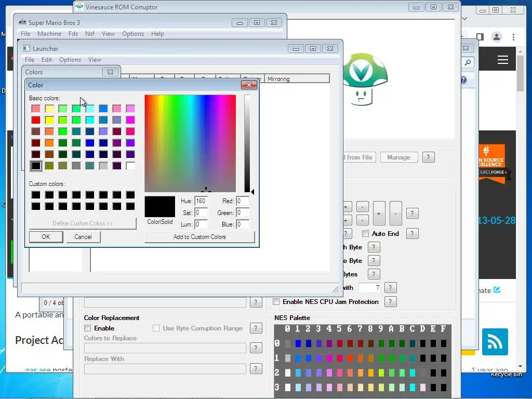This screenshot has height=399, width=532.
Task: Click NES palette color in row 2 column 8
Action: pos(370,373)
